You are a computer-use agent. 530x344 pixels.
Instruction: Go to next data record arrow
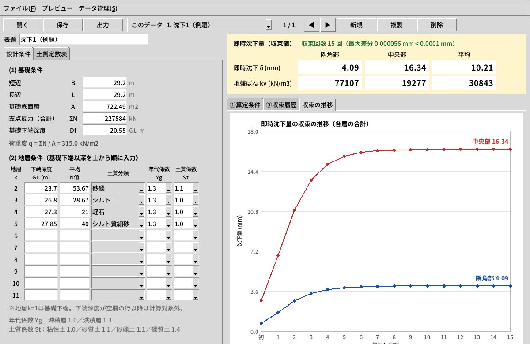click(x=327, y=25)
